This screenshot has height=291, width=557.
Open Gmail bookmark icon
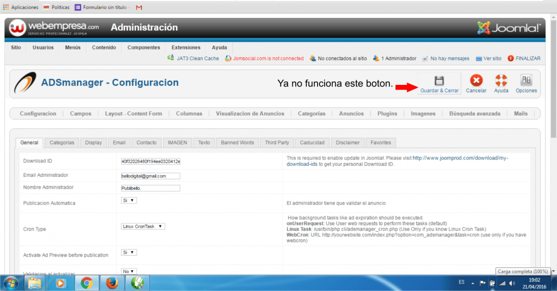click(x=139, y=8)
